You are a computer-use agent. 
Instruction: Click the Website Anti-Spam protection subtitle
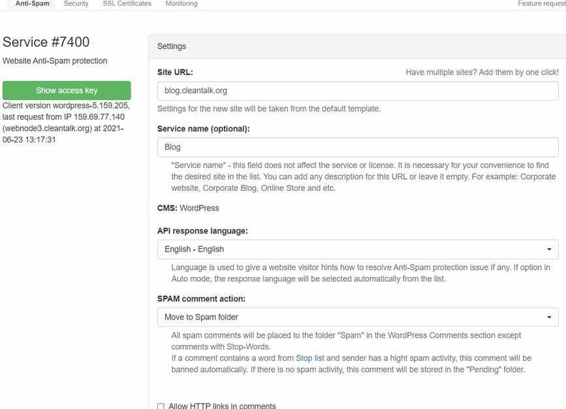(x=55, y=61)
